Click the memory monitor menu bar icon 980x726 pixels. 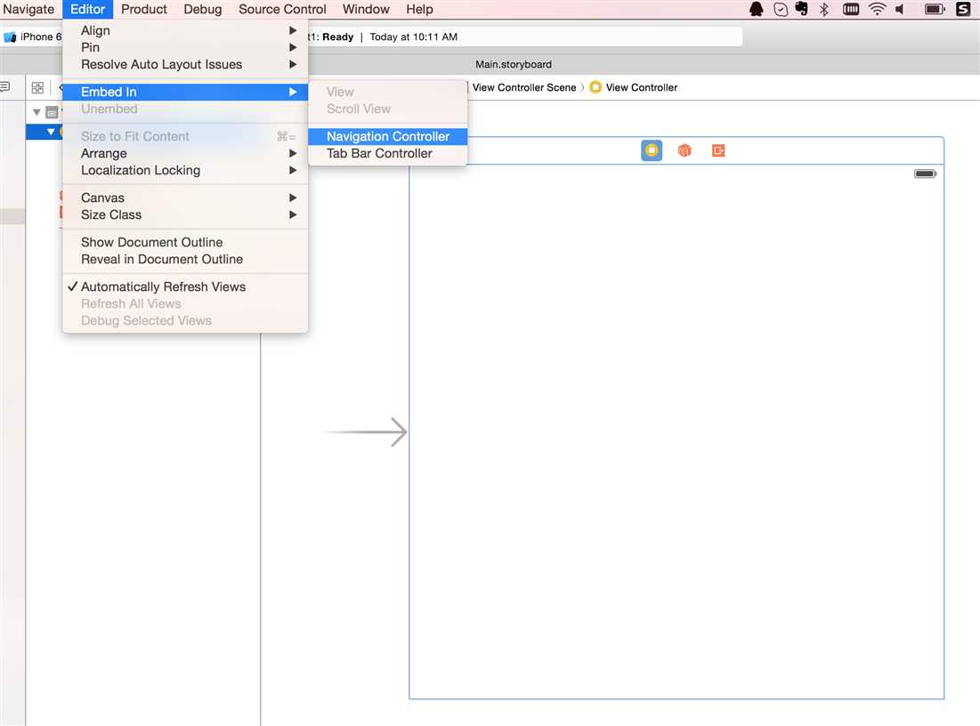[851, 10]
